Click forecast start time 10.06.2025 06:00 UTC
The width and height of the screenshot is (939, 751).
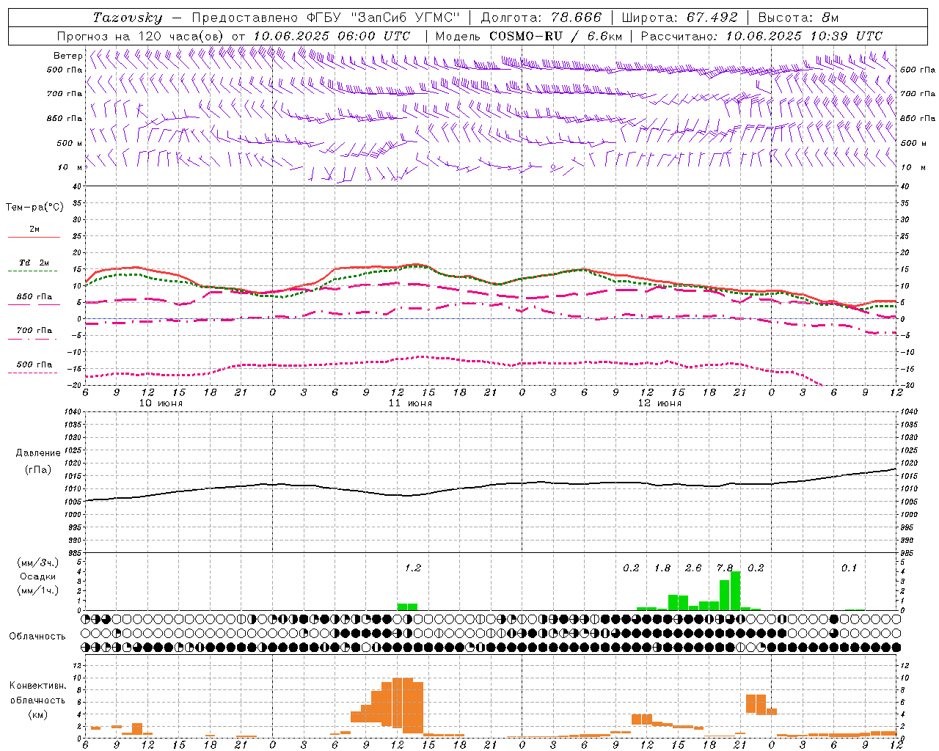(332, 36)
